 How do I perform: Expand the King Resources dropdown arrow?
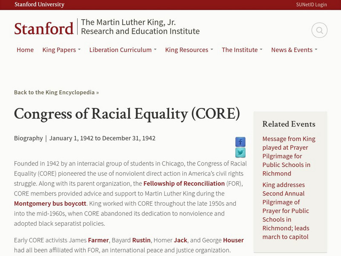click(x=211, y=49)
